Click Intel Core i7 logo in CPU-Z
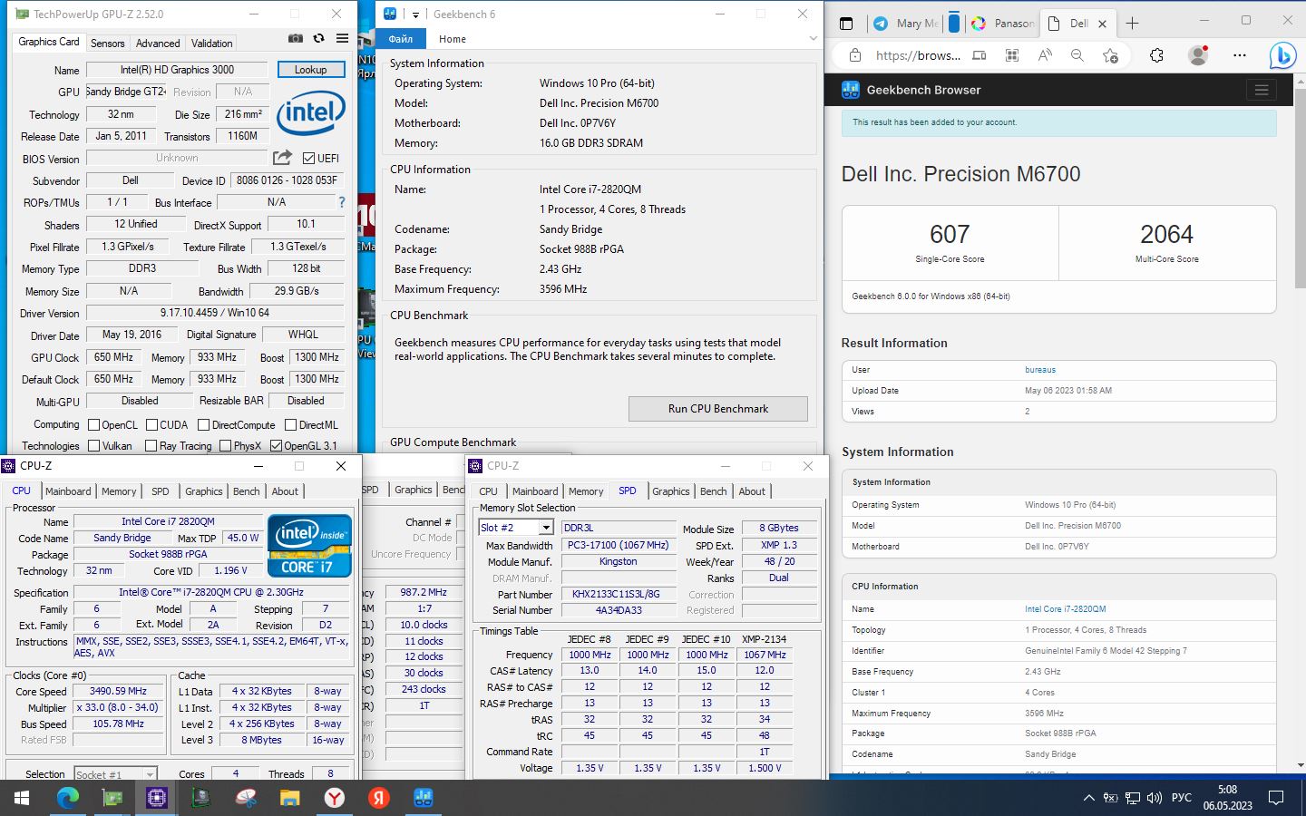This screenshot has height=816, width=1306. [x=309, y=546]
